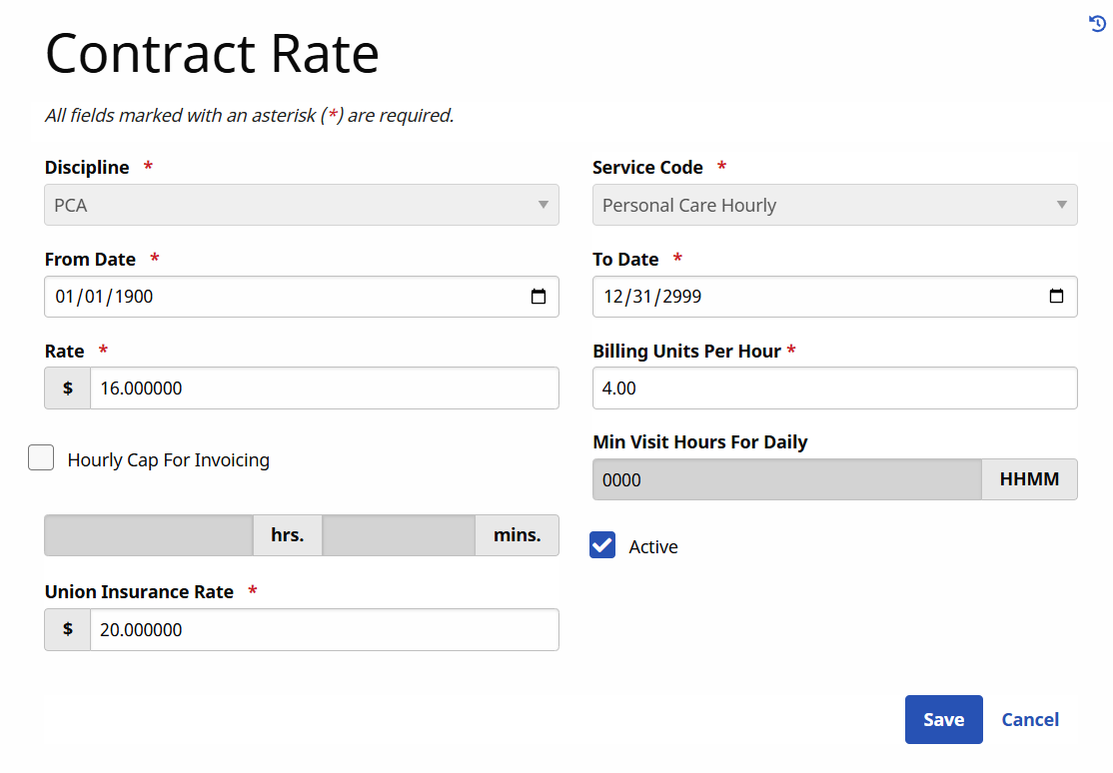
Task: Open the To Date calendar picker icon
Action: coord(1057,296)
